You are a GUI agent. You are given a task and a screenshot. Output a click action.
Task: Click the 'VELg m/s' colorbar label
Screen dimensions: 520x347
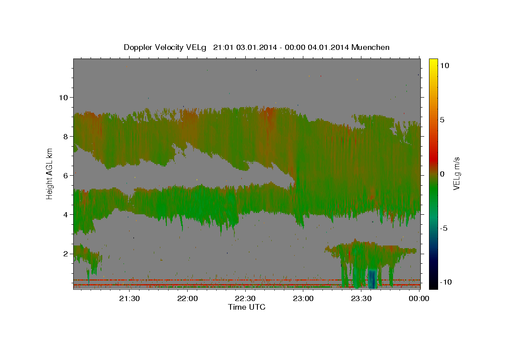pyautogui.click(x=456, y=174)
